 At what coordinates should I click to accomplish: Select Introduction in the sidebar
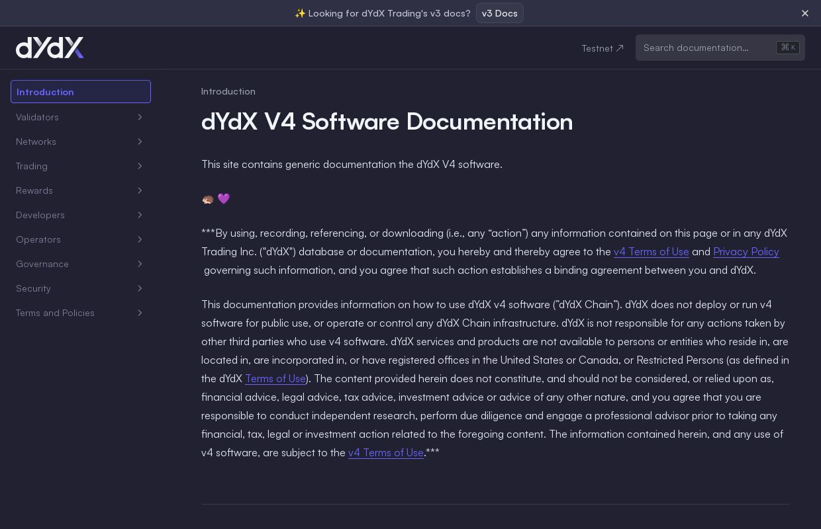pos(81,92)
